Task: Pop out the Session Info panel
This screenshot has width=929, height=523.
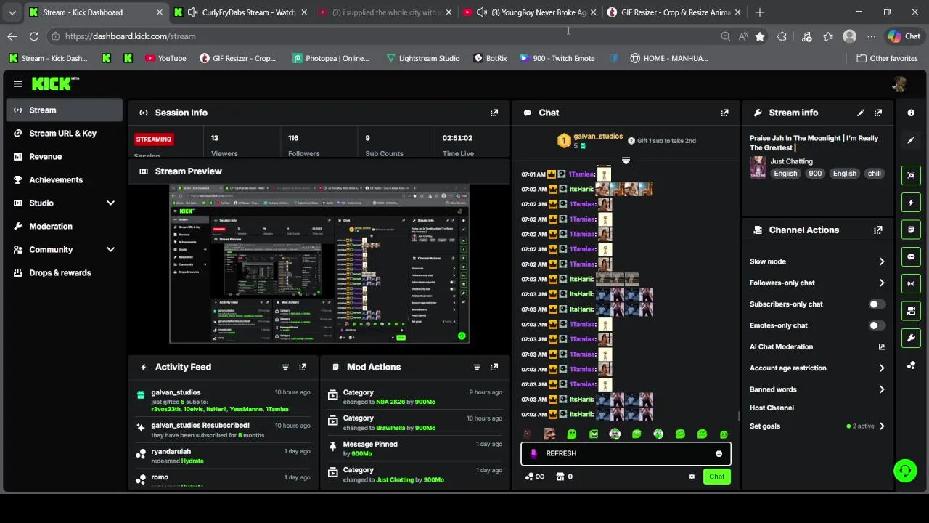Action: point(494,113)
